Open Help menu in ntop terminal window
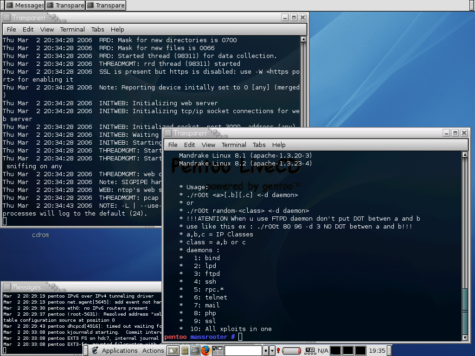 117,29
